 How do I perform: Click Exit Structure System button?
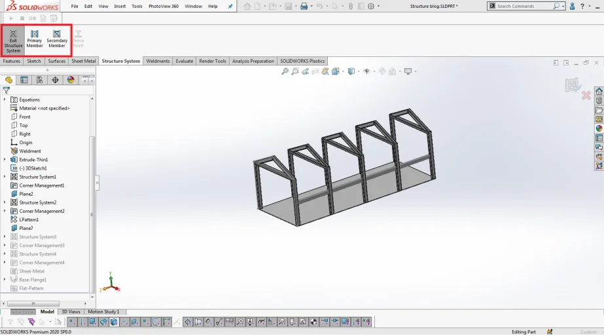13,41
